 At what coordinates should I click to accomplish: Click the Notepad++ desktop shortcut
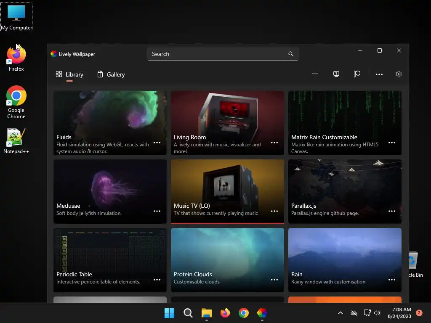16,141
